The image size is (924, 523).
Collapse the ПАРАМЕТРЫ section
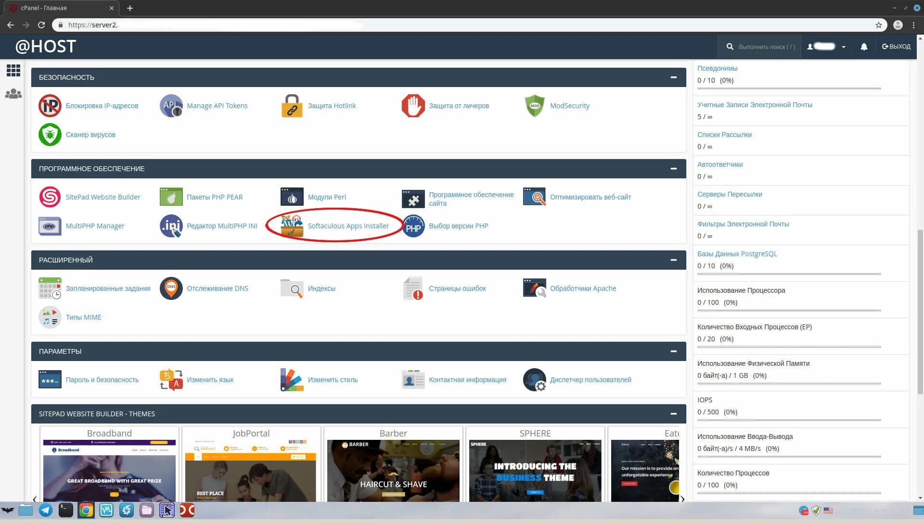pyautogui.click(x=673, y=351)
